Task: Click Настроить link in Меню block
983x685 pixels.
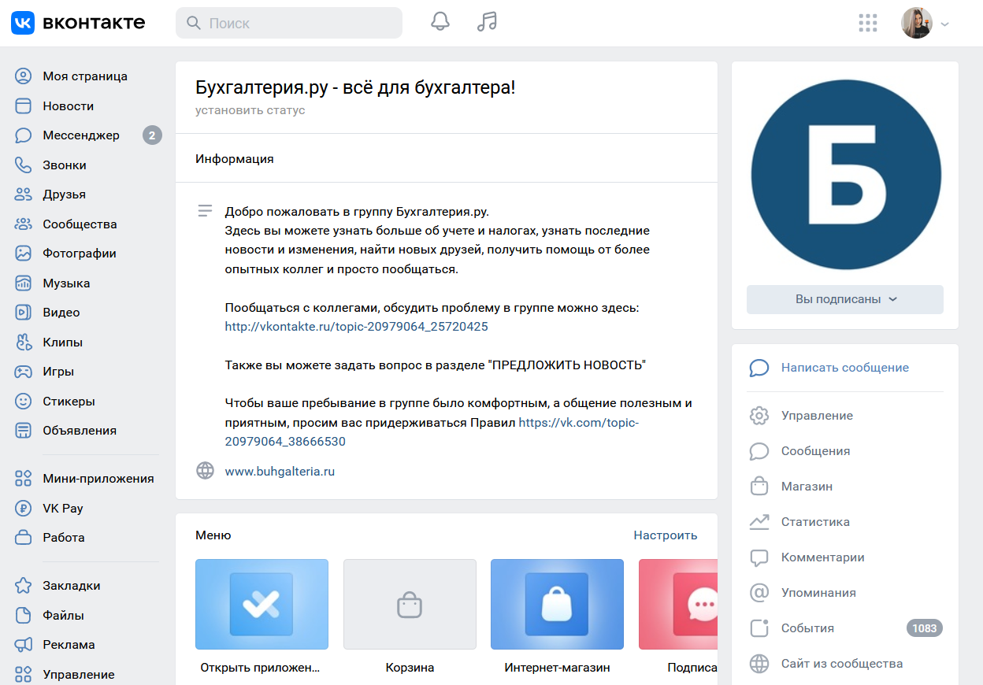Action: point(666,535)
